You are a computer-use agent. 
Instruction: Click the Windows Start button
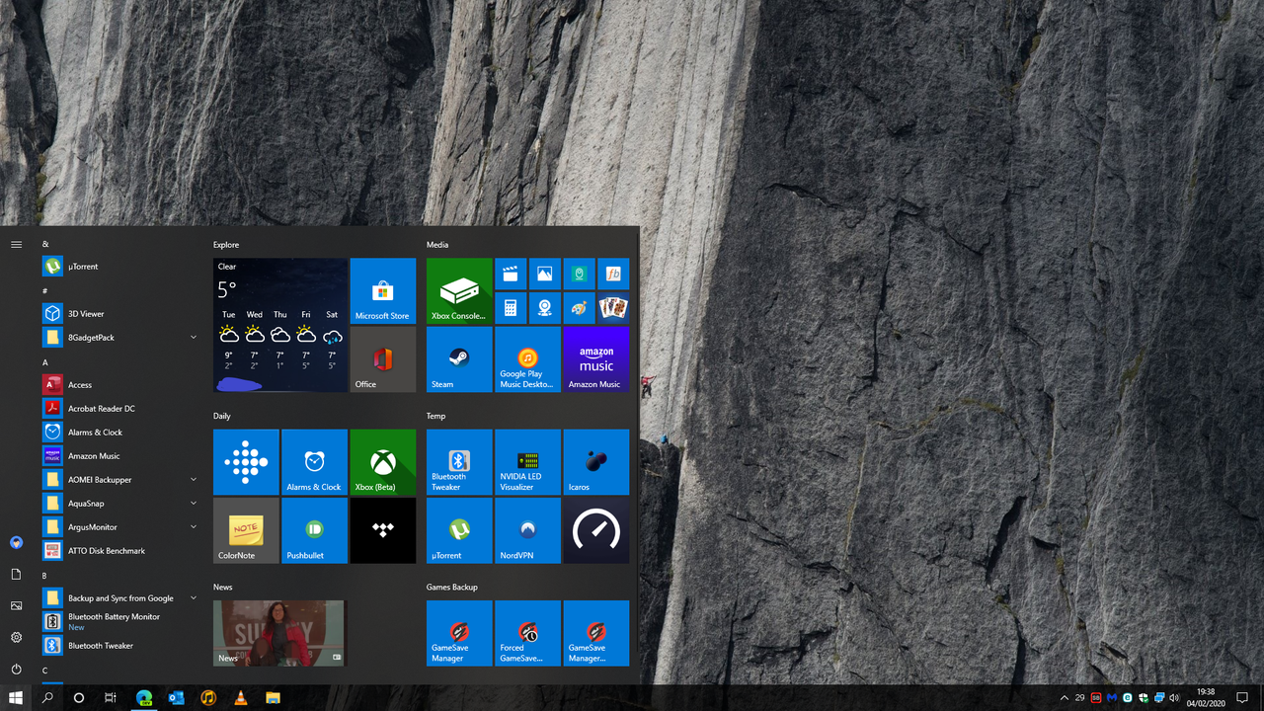[16, 698]
